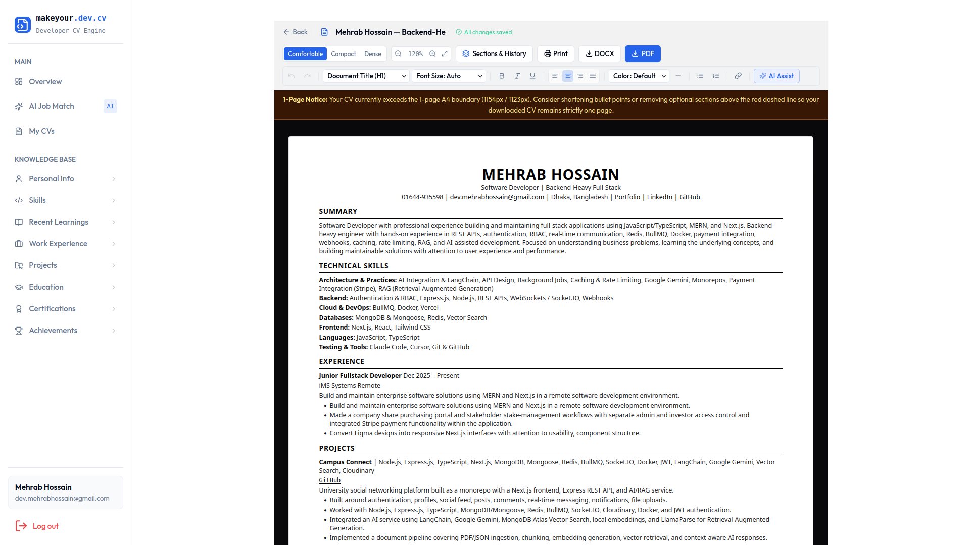Insert a link
This screenshot has height=545, width=970.
click(x=738, y=76)
